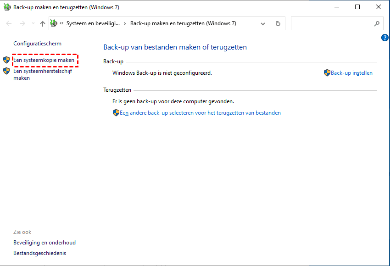The width and height of the screenshot is (390, 266).
Task: Click the Back navigation arrow
Action: [9, 23]
